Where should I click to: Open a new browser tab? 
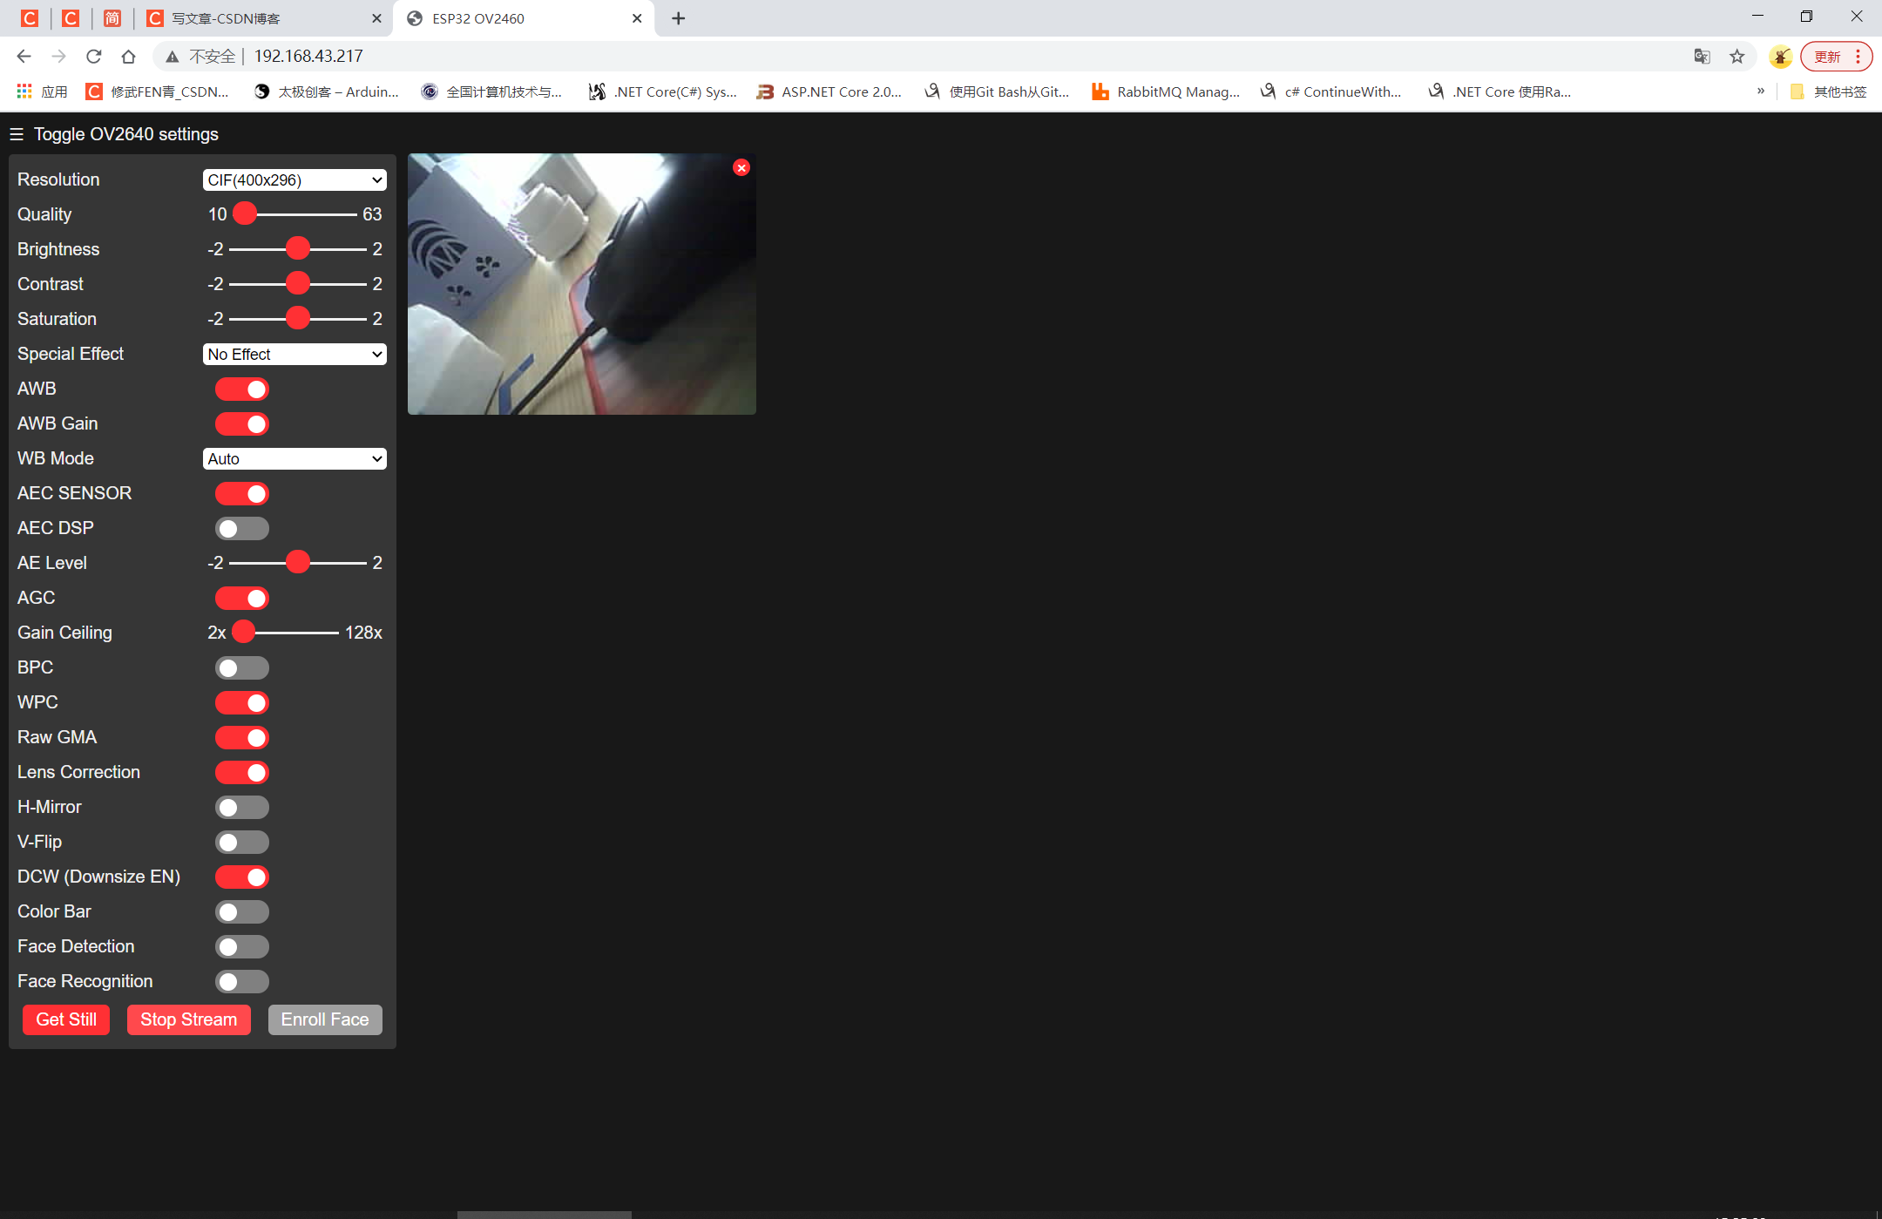click(x=679, y=18)
